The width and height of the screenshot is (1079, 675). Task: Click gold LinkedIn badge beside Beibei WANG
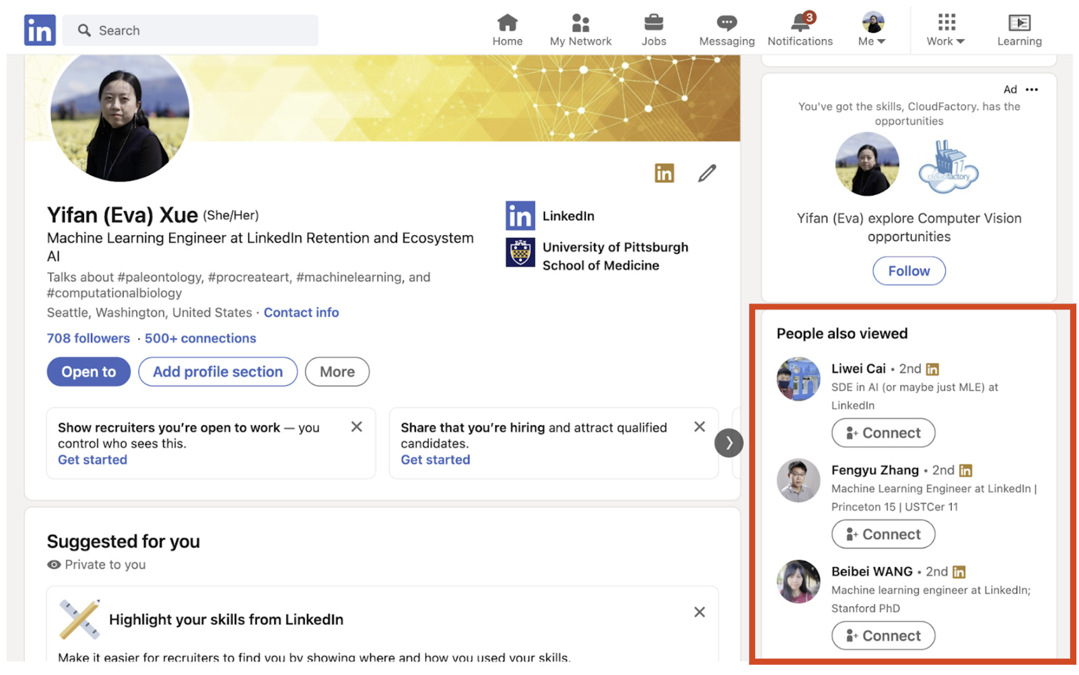click(x=959, y=572)
